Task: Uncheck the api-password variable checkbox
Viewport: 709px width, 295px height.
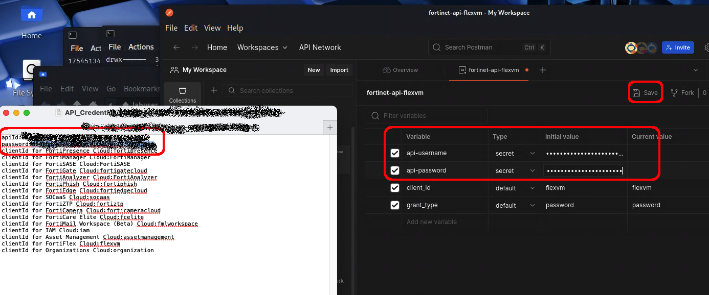Action: 395,170
